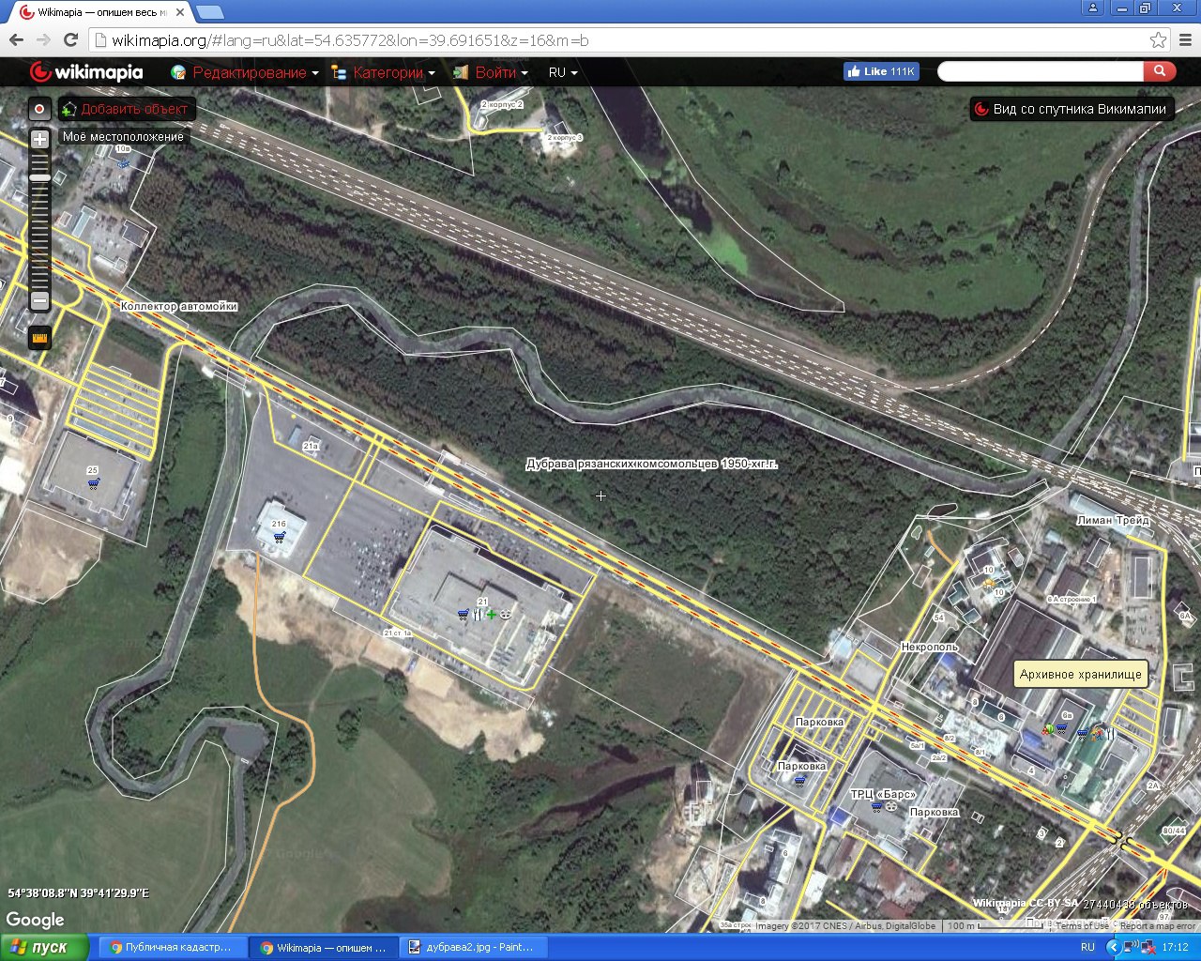
Task: Open the Chrome hamburger menu
Action: tap(1186, 40)
